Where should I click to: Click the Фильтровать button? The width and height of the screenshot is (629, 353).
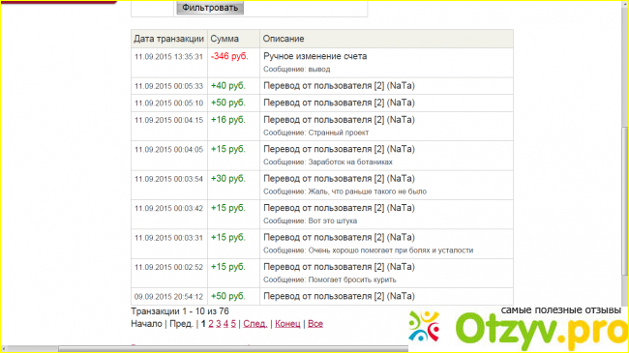(x=210, y=8)
